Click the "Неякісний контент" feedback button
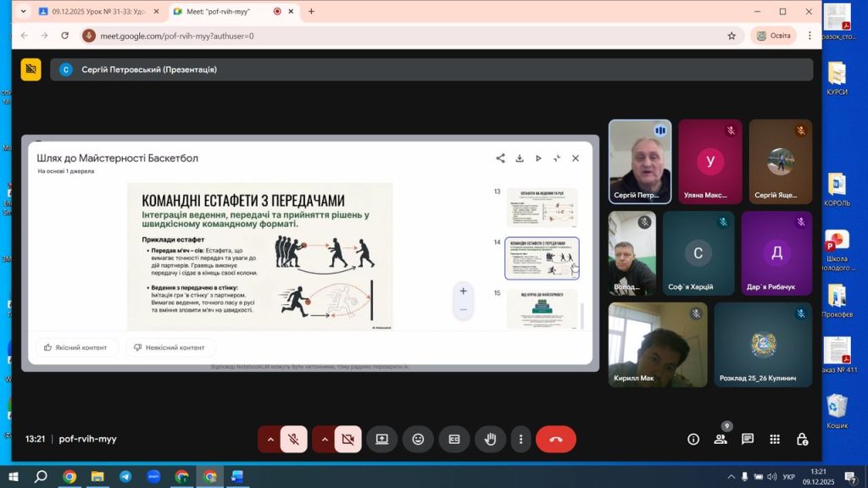The image size is (868, 488). coord(170,347)
